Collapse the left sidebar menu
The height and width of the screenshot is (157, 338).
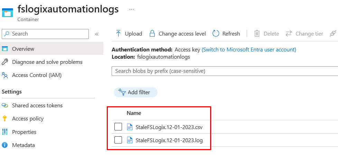pyautogui.click(x=97, y=34)
